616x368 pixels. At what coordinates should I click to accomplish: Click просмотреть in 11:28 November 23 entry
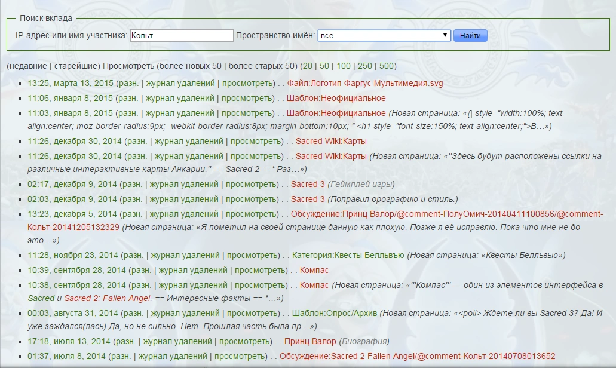[252, 255]
